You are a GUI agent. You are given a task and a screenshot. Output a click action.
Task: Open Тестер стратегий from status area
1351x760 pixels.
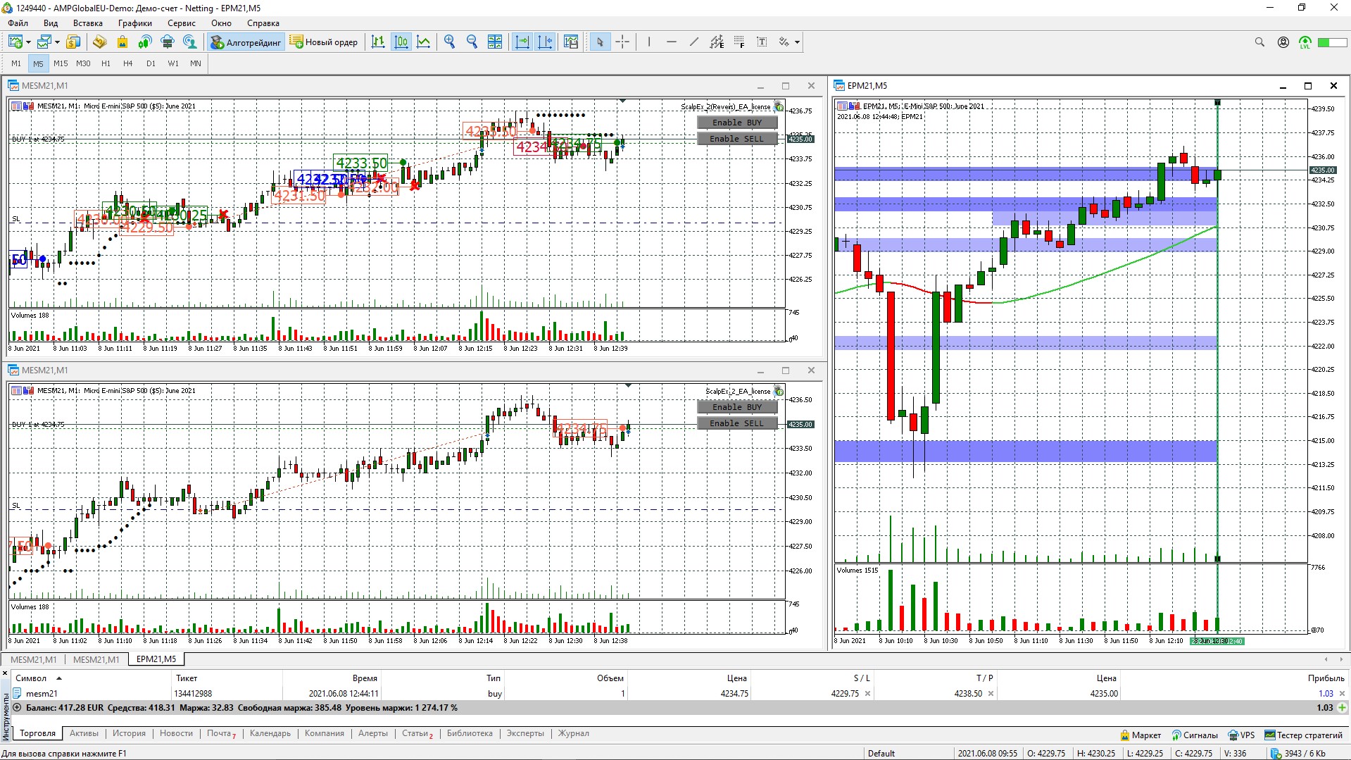click(1303, 735)
